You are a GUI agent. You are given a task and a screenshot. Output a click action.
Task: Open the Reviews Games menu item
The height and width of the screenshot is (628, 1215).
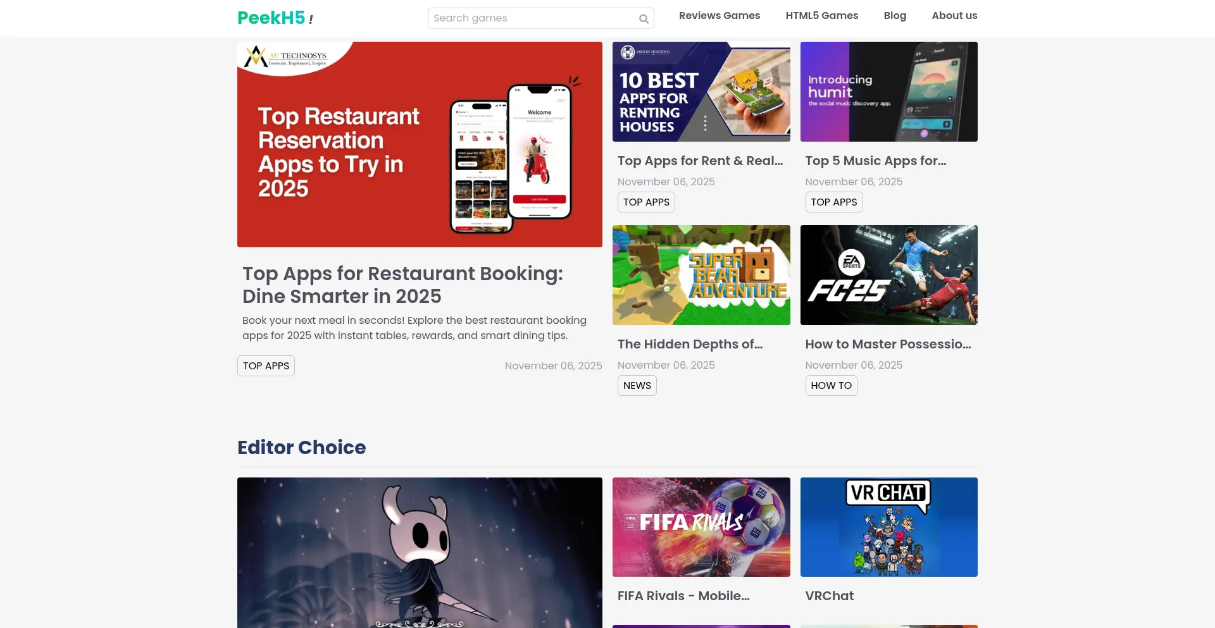click(720, 16)
